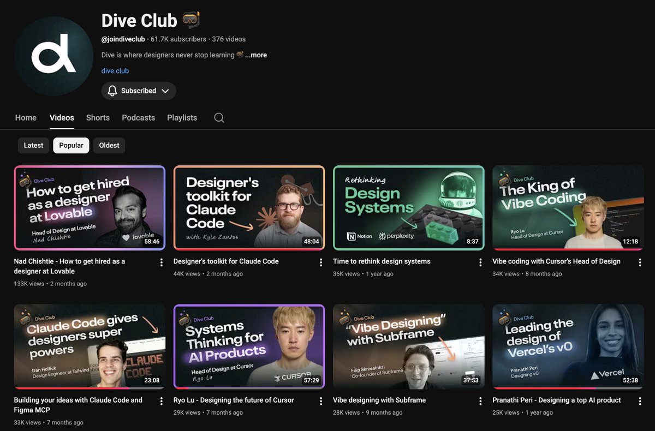655x431 pixels.
Task: Open the channel search magnifier icon
Action: (x=219, y=118)
